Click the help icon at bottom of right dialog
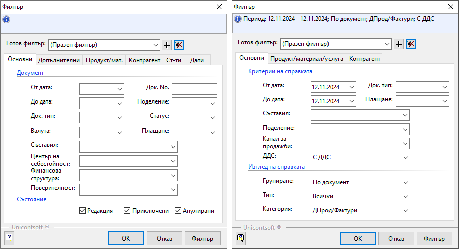The width and height of the screenshot is (459, 249). (x=241, y=238)
